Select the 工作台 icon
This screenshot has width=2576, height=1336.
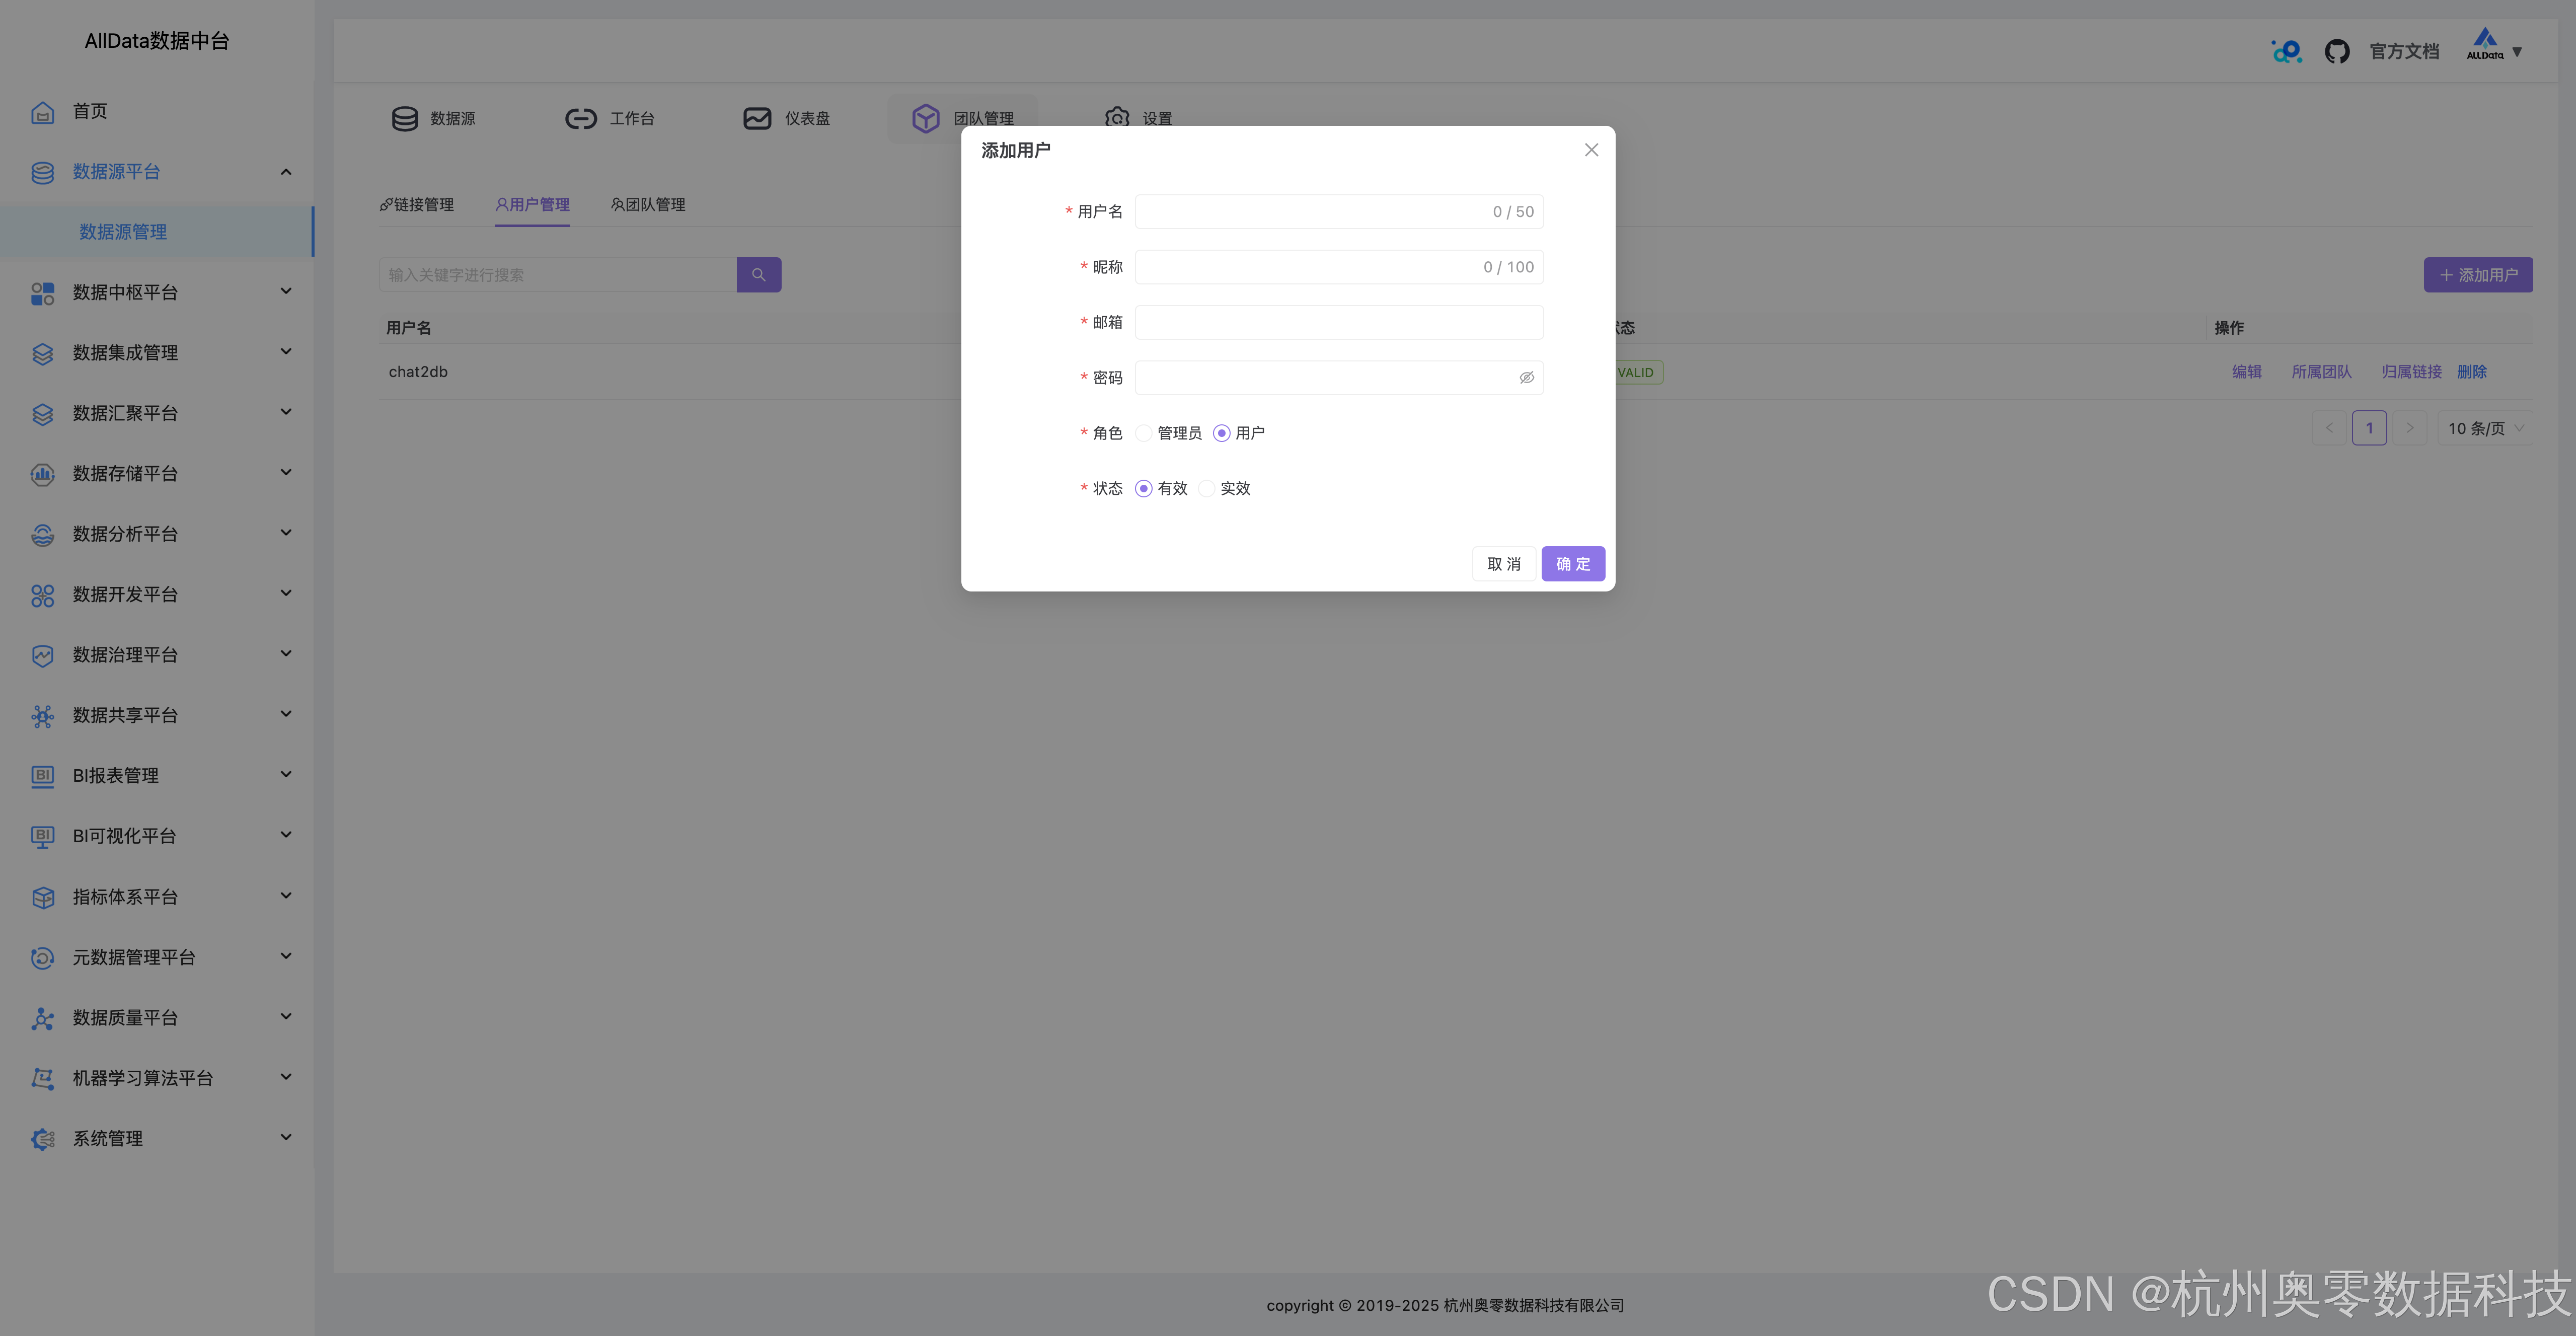(581, 118)
